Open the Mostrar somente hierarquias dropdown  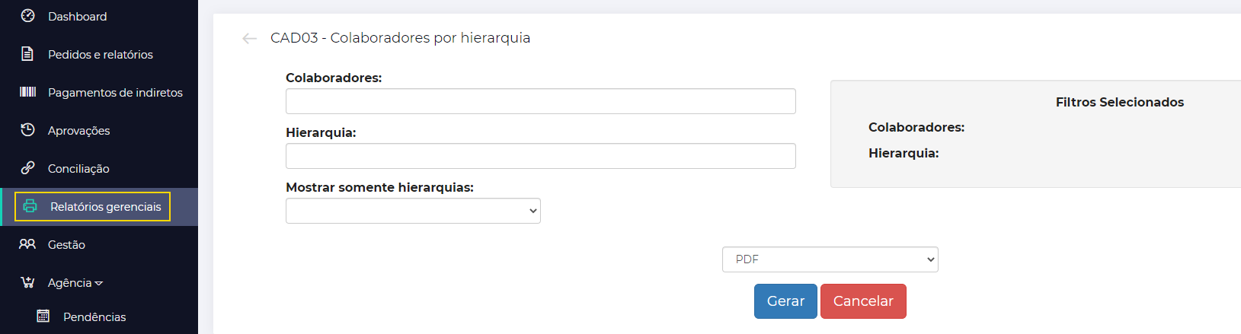(413, 211)
